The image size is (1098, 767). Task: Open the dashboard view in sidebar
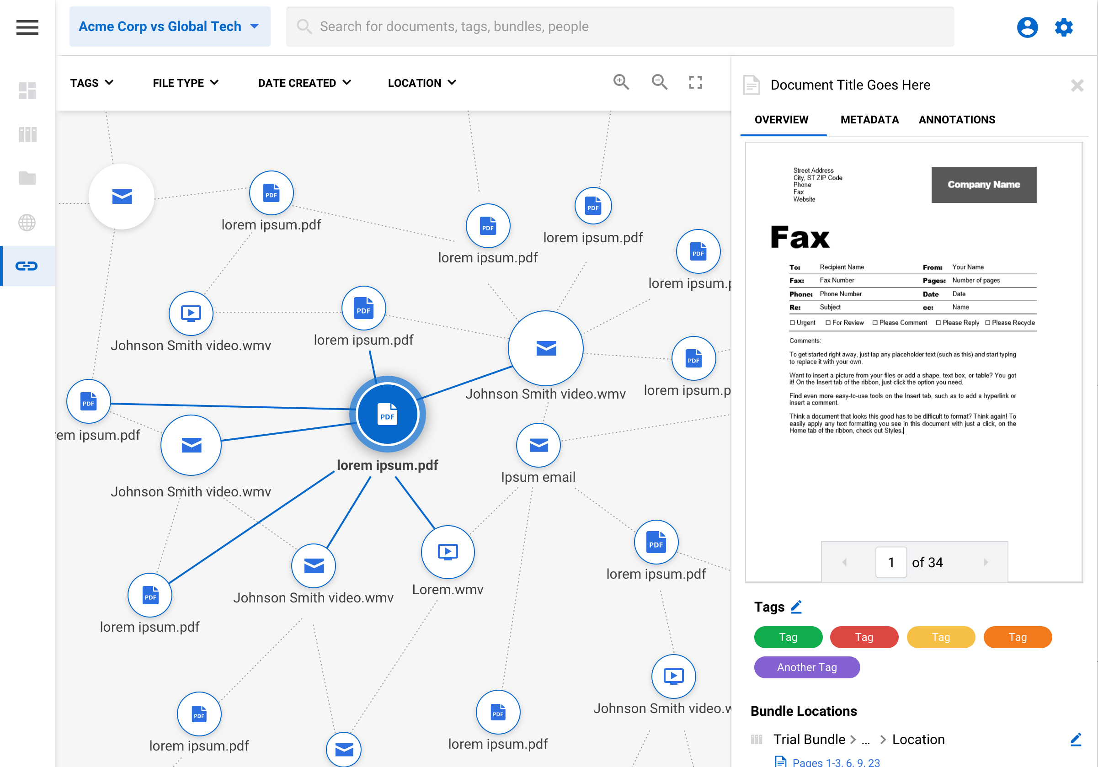[x=27, y=91]
